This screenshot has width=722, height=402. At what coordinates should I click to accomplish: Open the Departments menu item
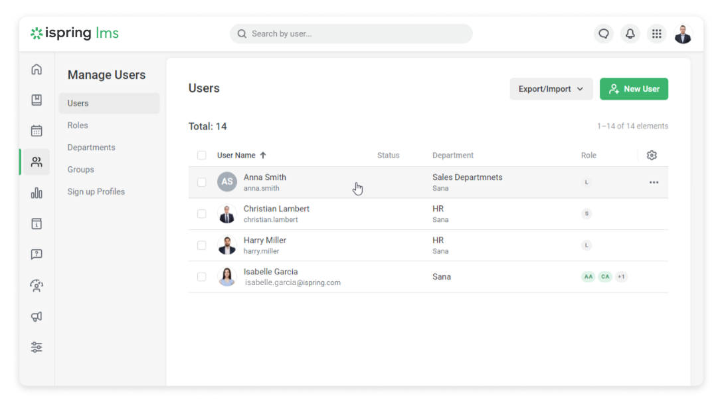coord(91,148)
